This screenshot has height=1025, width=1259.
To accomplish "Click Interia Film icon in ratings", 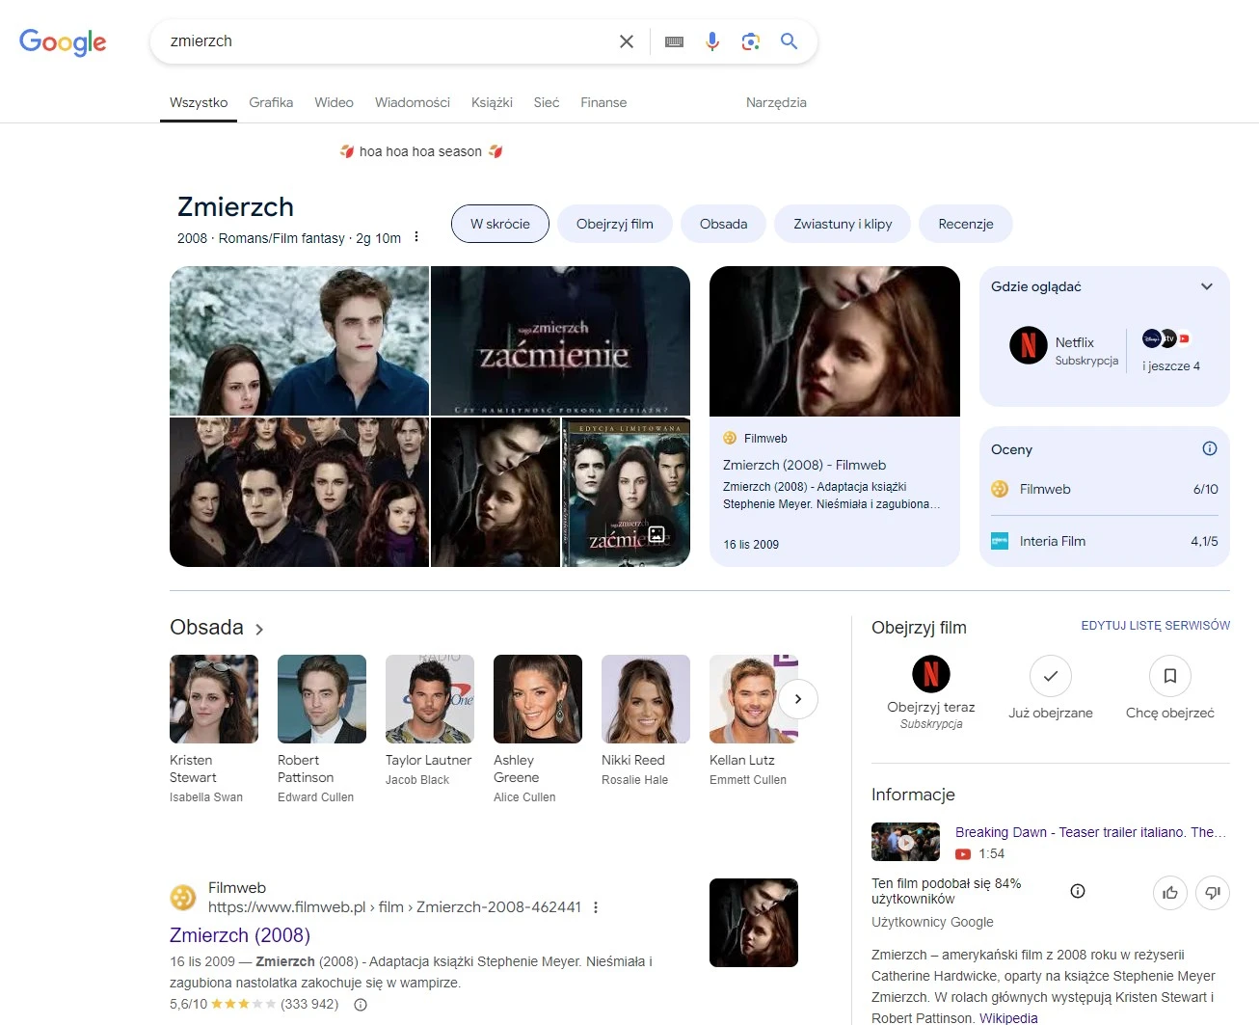I will (x=1000, y=541).
